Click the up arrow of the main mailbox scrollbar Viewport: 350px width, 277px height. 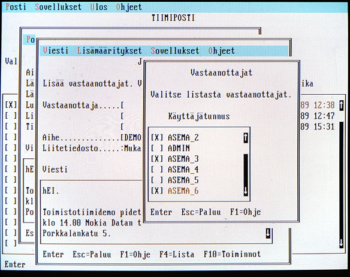click(341, 106)
